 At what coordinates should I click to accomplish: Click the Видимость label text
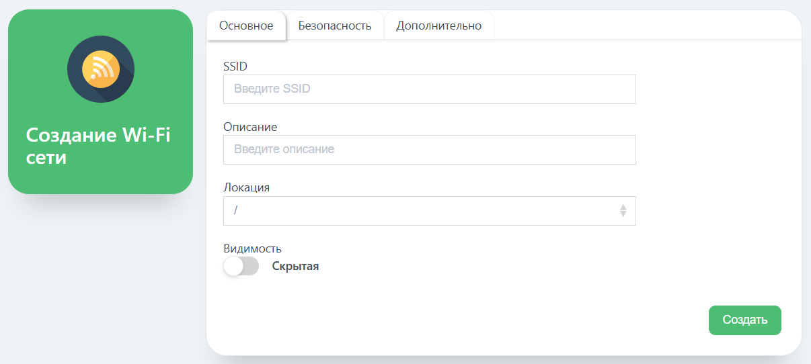(x=252, y=248)
